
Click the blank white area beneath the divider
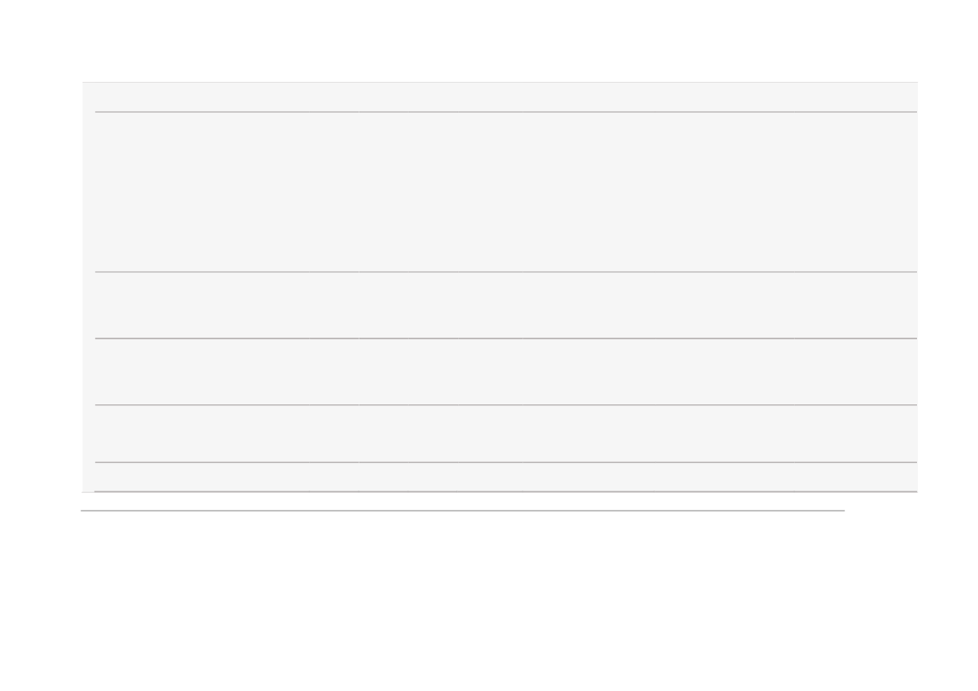point(489,599)
